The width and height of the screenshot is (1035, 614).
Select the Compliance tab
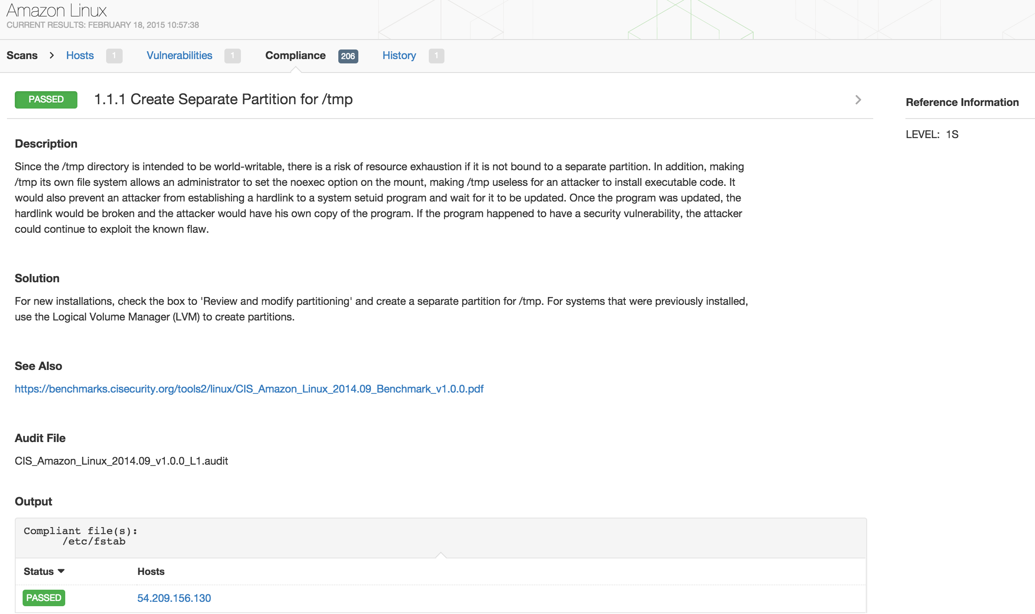pos(295,56)
